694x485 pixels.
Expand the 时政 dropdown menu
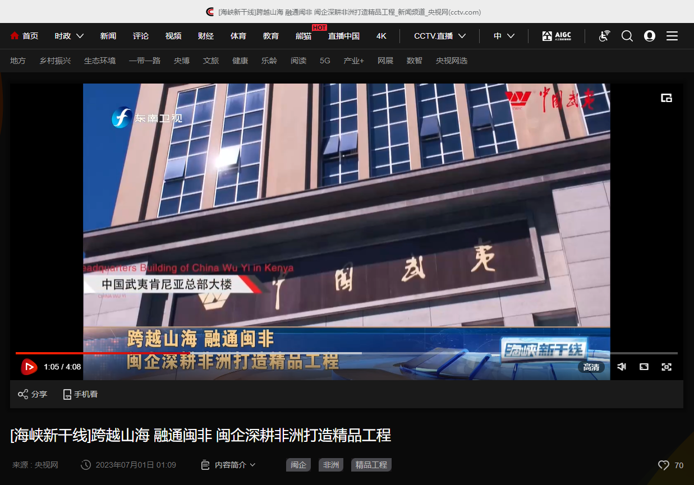click(x=69, y=36)
